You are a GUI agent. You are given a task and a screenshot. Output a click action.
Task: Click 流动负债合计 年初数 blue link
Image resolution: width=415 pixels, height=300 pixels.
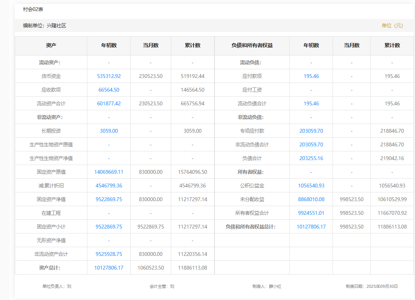pos(311,103)
